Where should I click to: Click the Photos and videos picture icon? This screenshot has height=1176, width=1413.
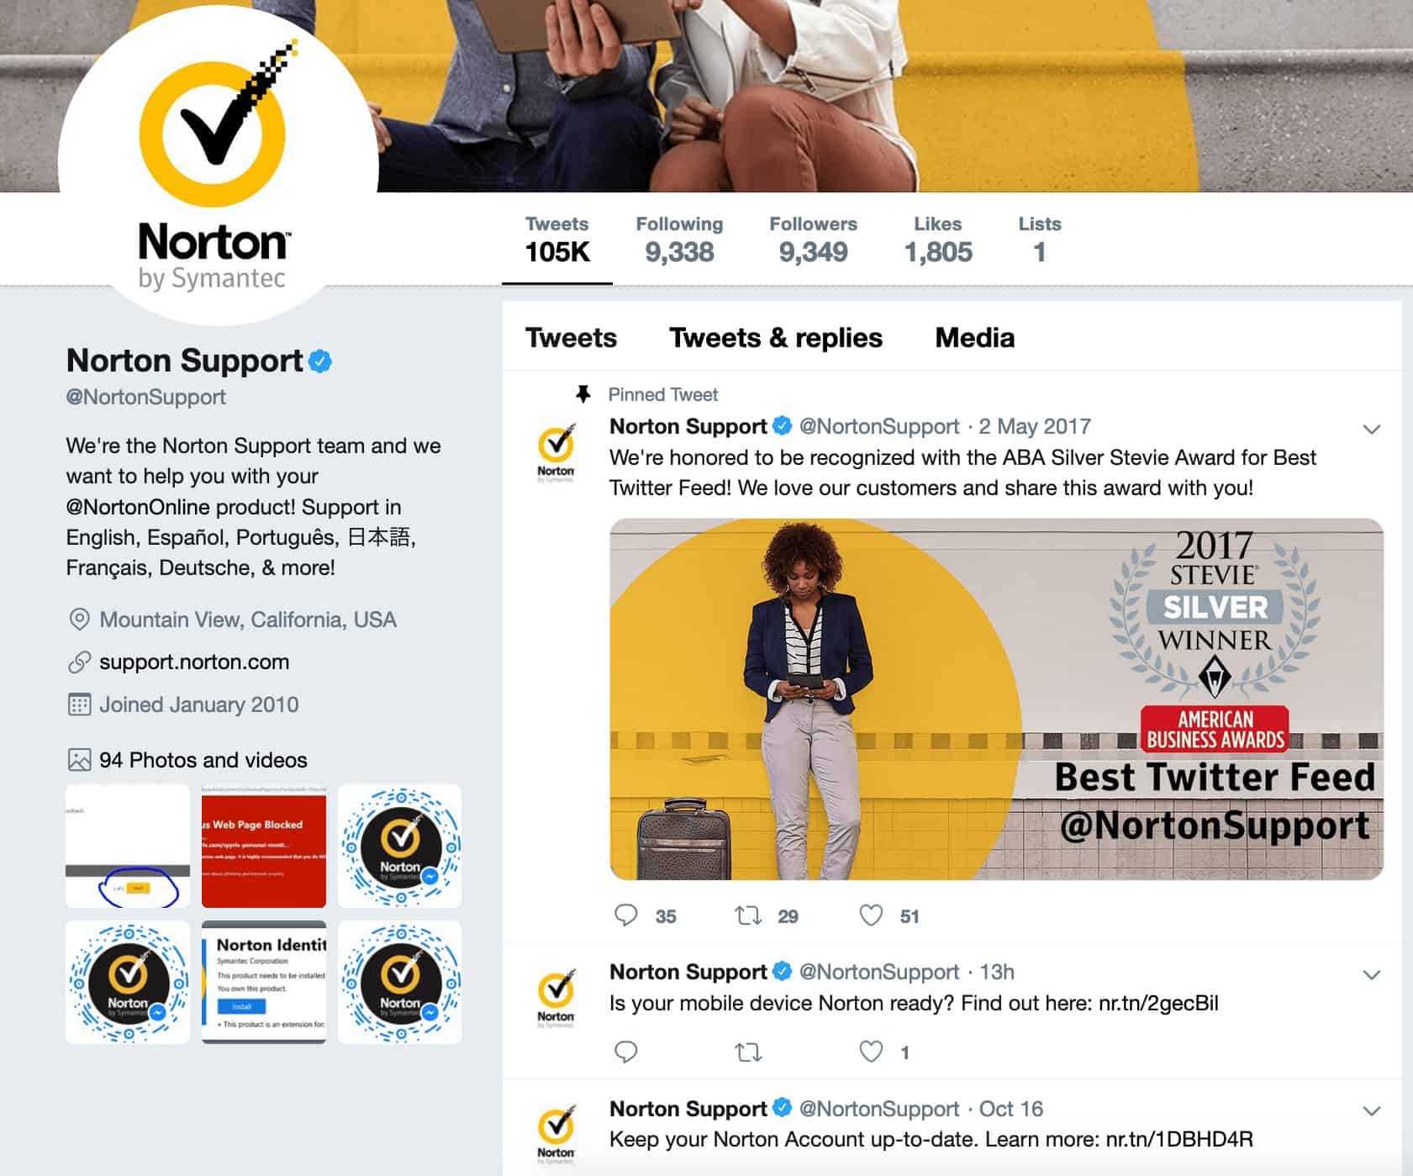click(79, 760)
